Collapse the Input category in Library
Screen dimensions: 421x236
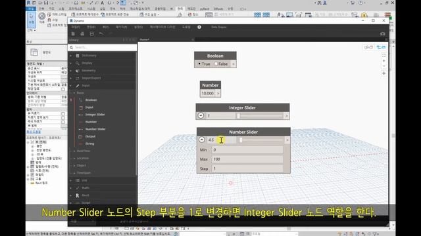[71, 86]
